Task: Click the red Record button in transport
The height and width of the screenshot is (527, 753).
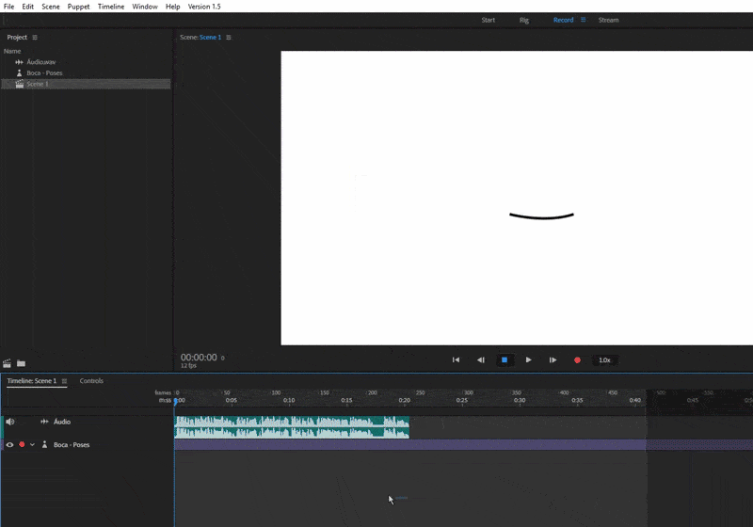Action: pyautogui.click(x=577, y=359)
